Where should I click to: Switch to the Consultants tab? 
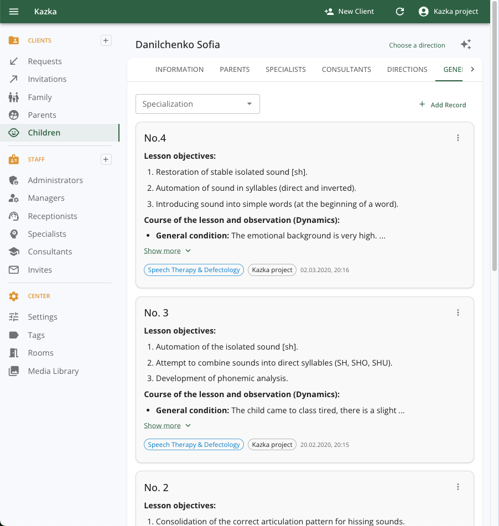pyautogui.click(x=346, y=70)
